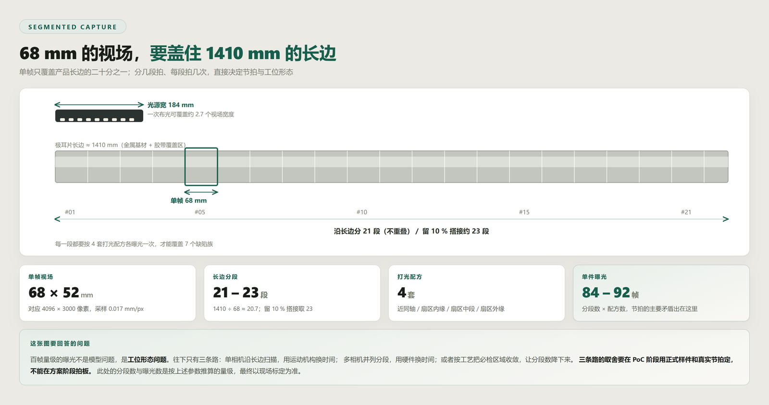769x405 pixels.
Task: Select the value 21 – 23 段
Action: (240, 293)
